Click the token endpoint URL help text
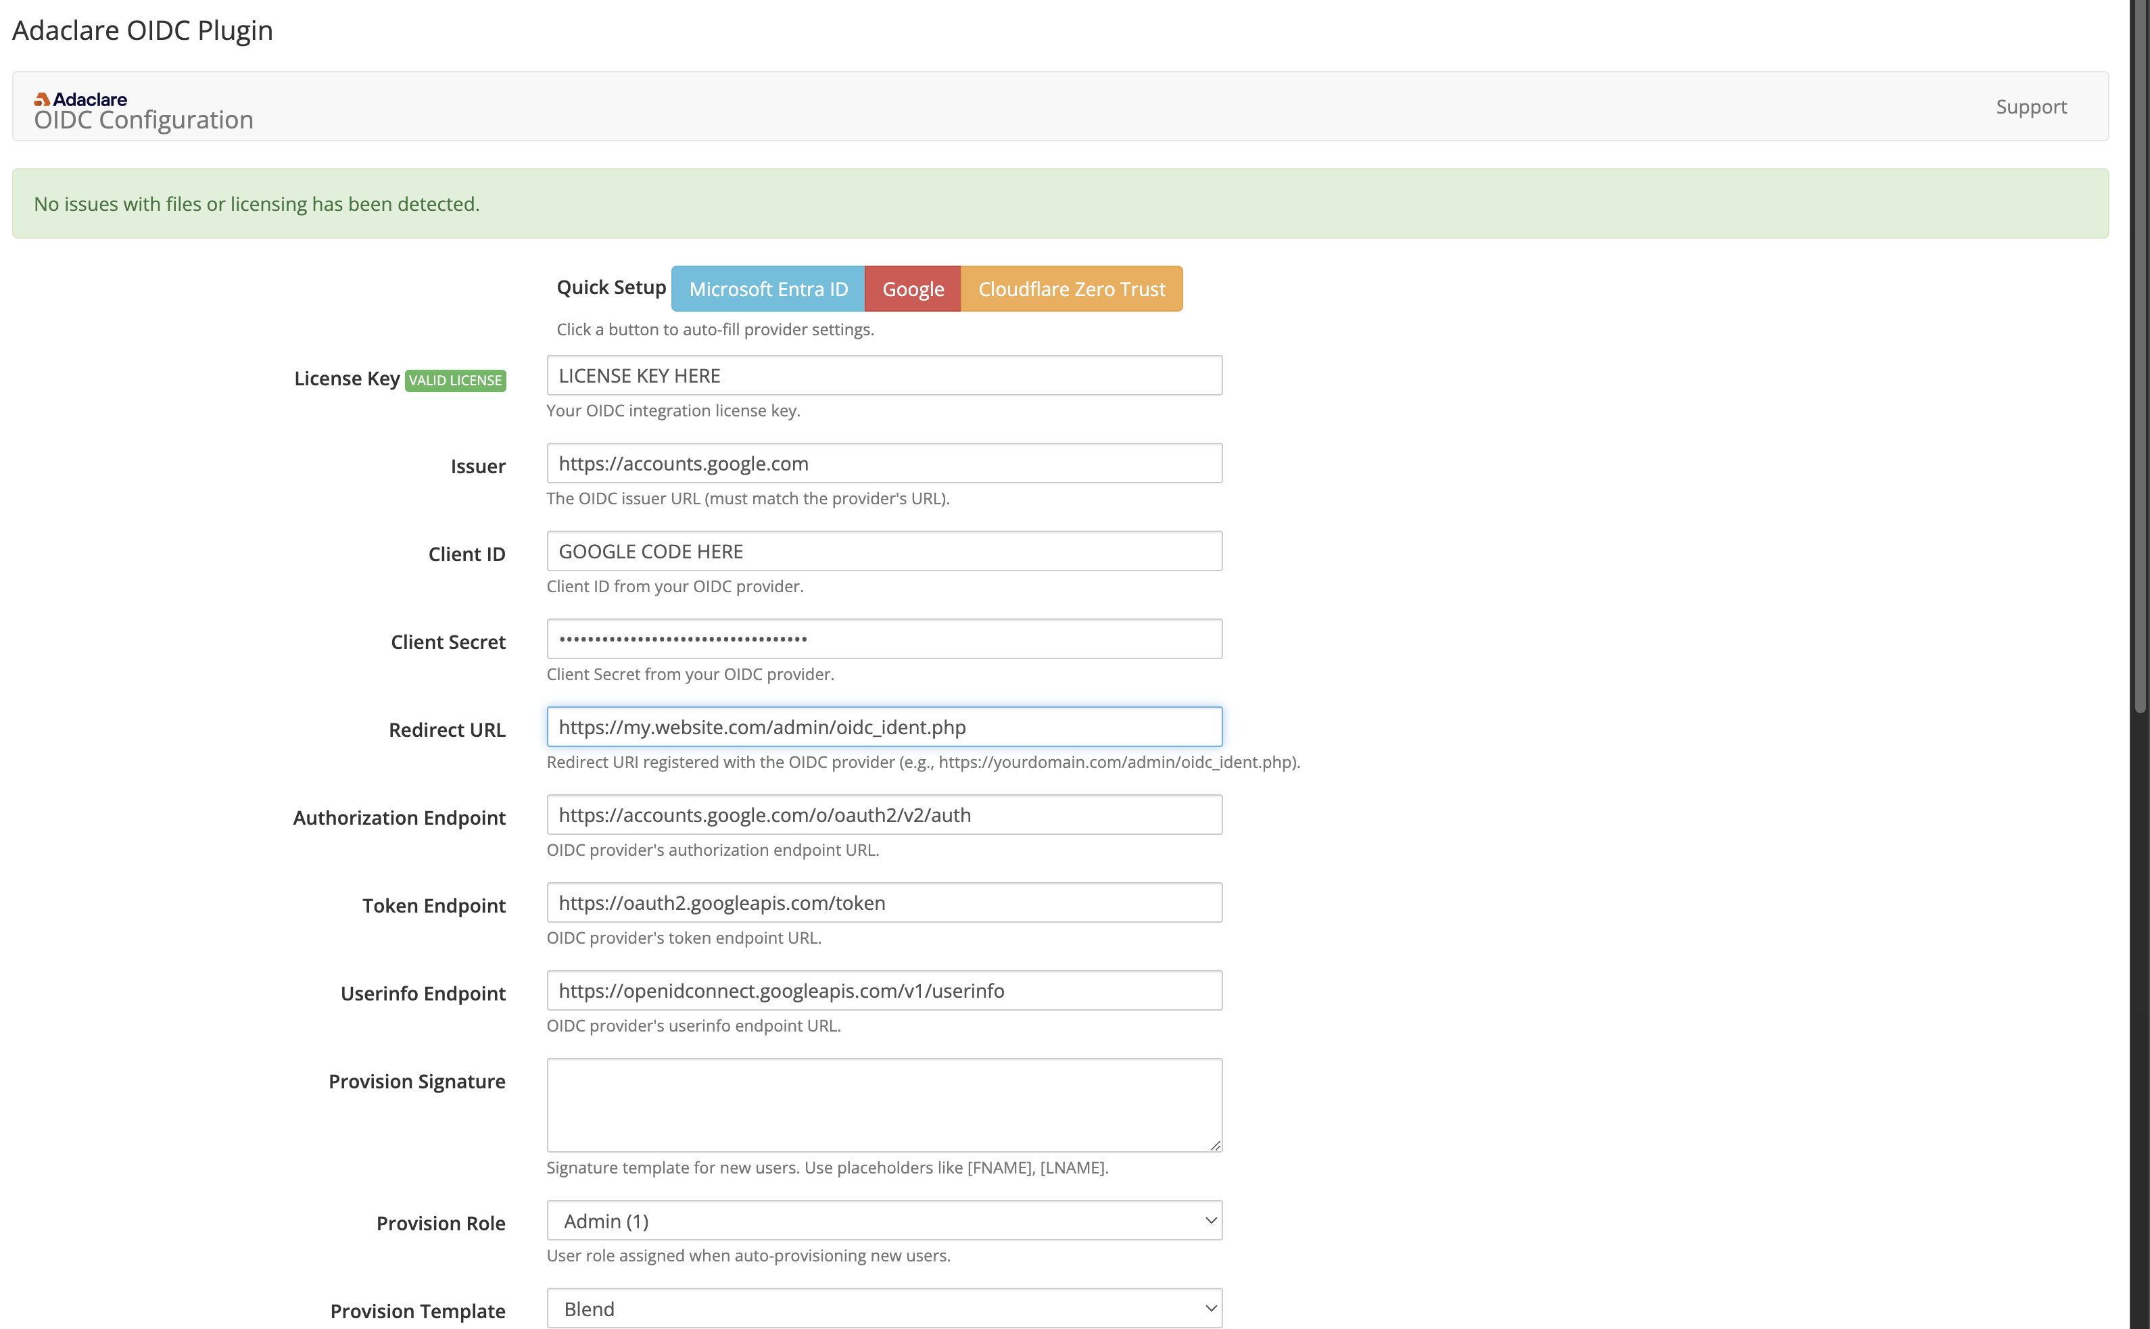The image size is (2150, 1329). point(684,938)
